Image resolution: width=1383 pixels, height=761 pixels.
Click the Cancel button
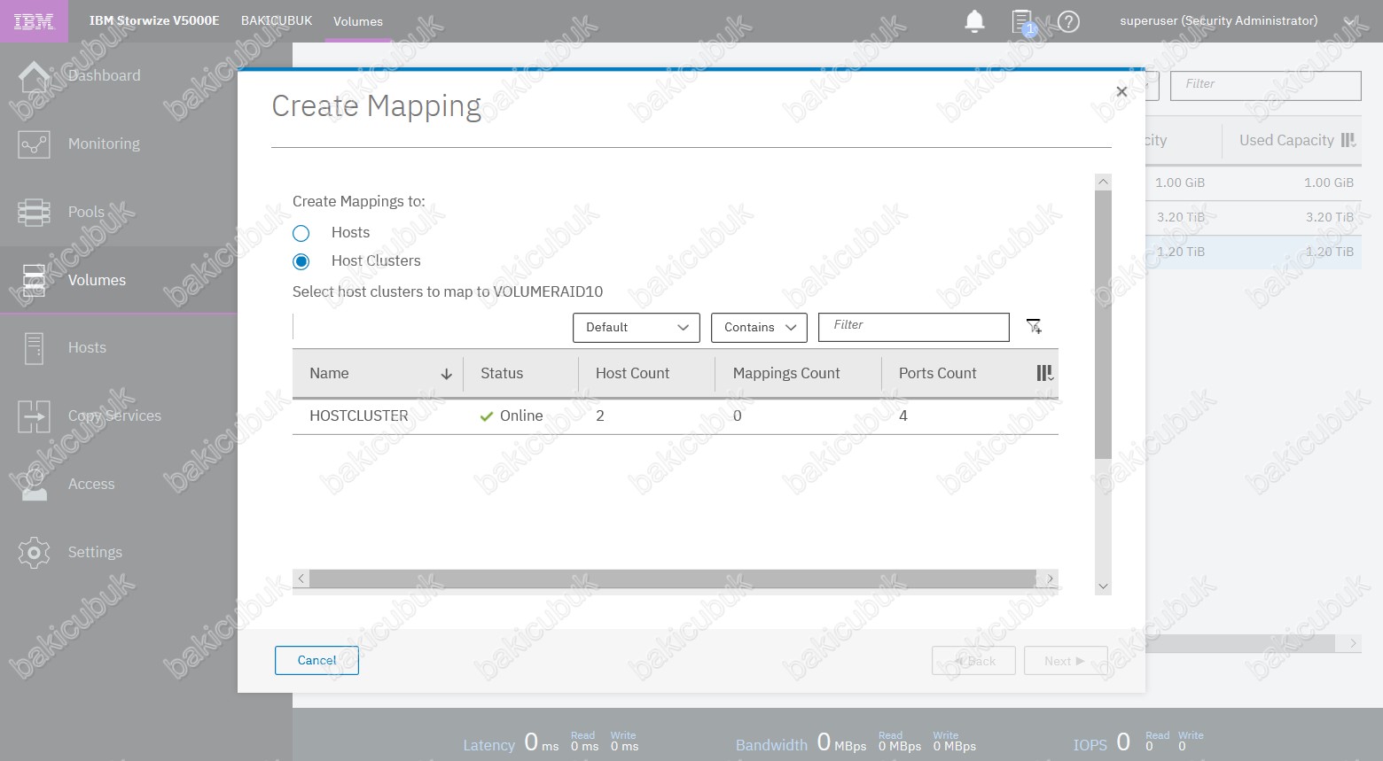click(316, 661)
